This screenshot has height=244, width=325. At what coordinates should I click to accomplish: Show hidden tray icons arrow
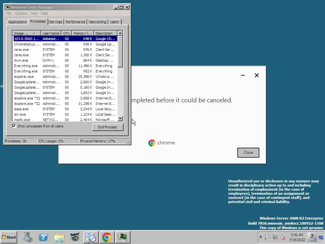coord(261,237)
